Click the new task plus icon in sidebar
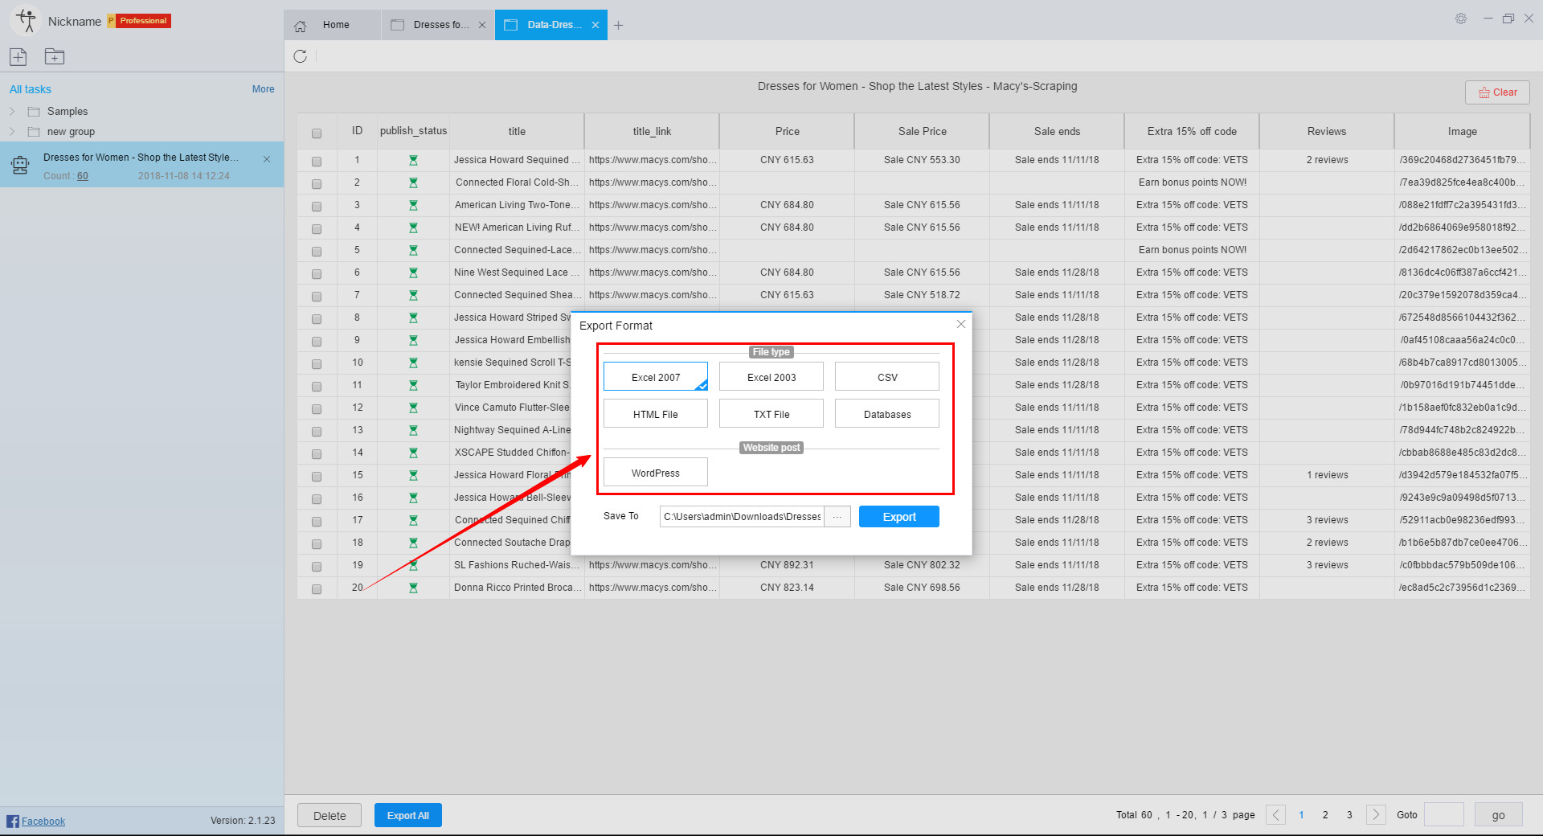The image size is (1543, 836). (x=18, y=56)
